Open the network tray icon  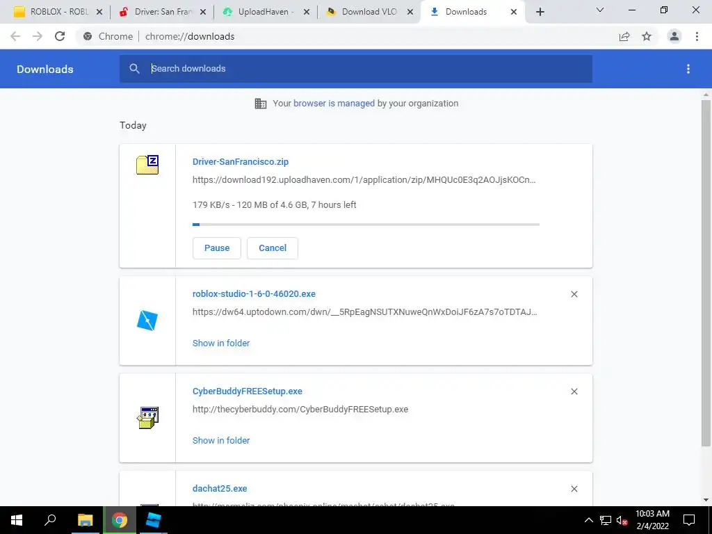[606, 520]
